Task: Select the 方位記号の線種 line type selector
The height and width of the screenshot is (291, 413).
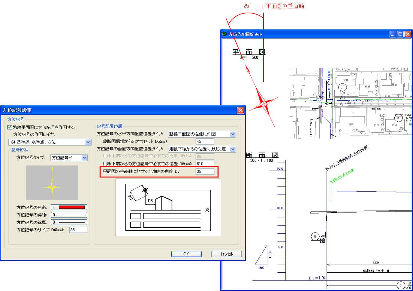Action: [x=69, y=215]
